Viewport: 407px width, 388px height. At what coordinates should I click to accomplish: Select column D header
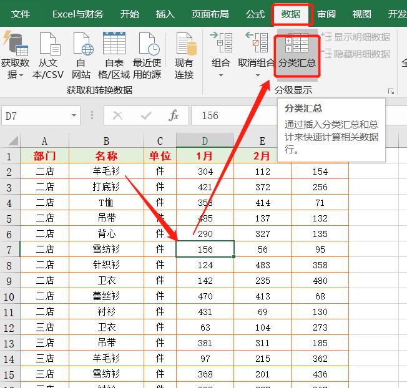(205, 141)
